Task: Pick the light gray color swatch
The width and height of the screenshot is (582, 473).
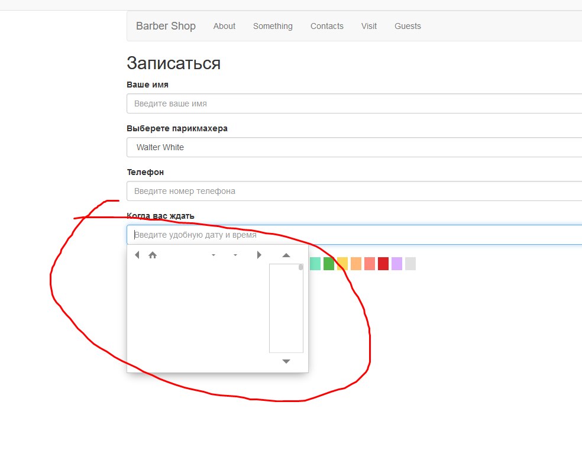Action: (x=410, y=264)
